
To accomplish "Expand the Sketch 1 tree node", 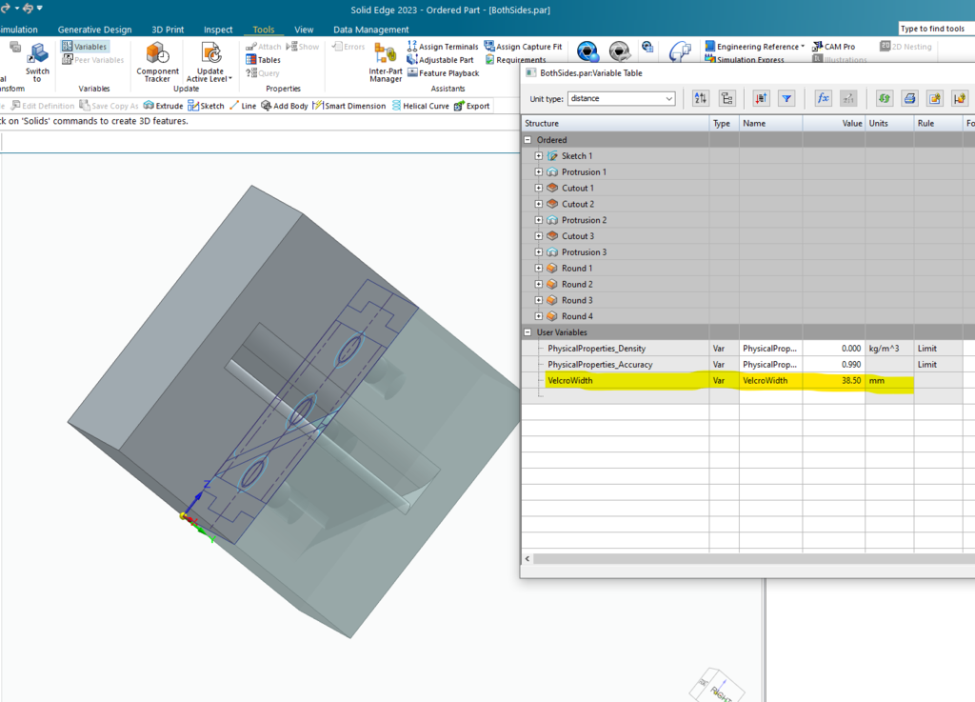I will (539, 156).
